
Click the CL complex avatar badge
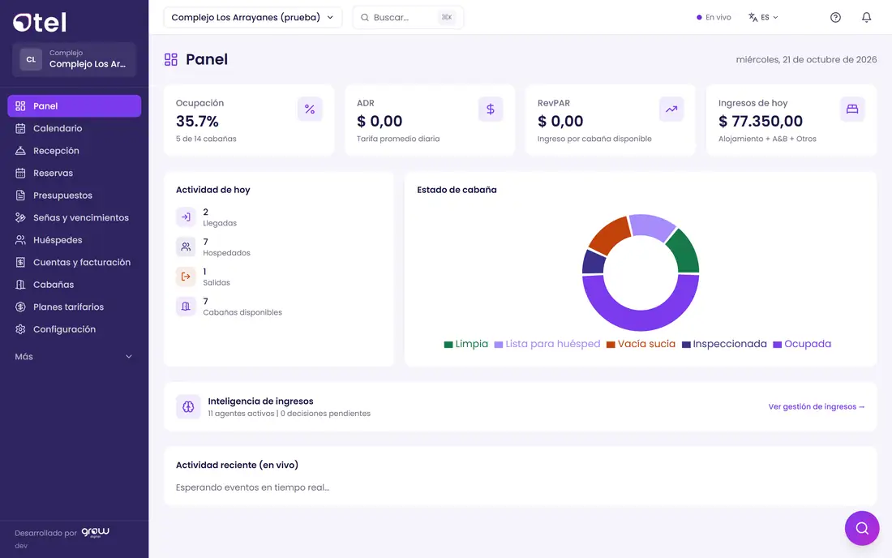click(31, 59)
